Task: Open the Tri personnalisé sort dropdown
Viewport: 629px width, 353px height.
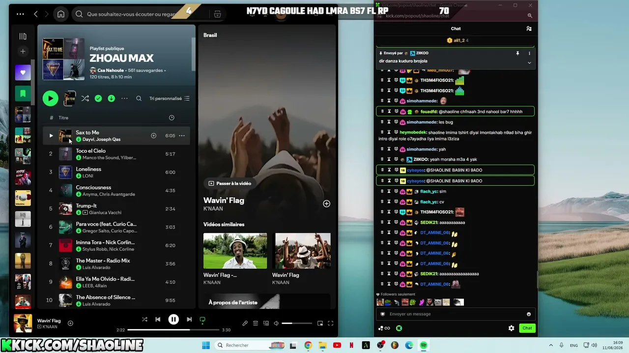Action: coord(170,99)
